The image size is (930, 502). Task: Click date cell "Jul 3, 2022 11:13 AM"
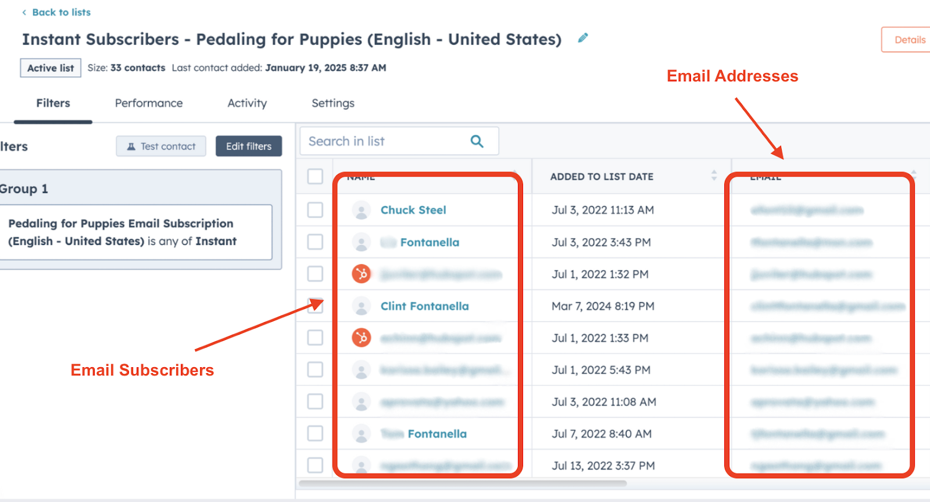click(603, 210)
